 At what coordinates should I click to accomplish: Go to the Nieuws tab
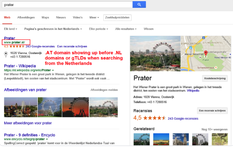pyautogui.click(x=61, y=17)
